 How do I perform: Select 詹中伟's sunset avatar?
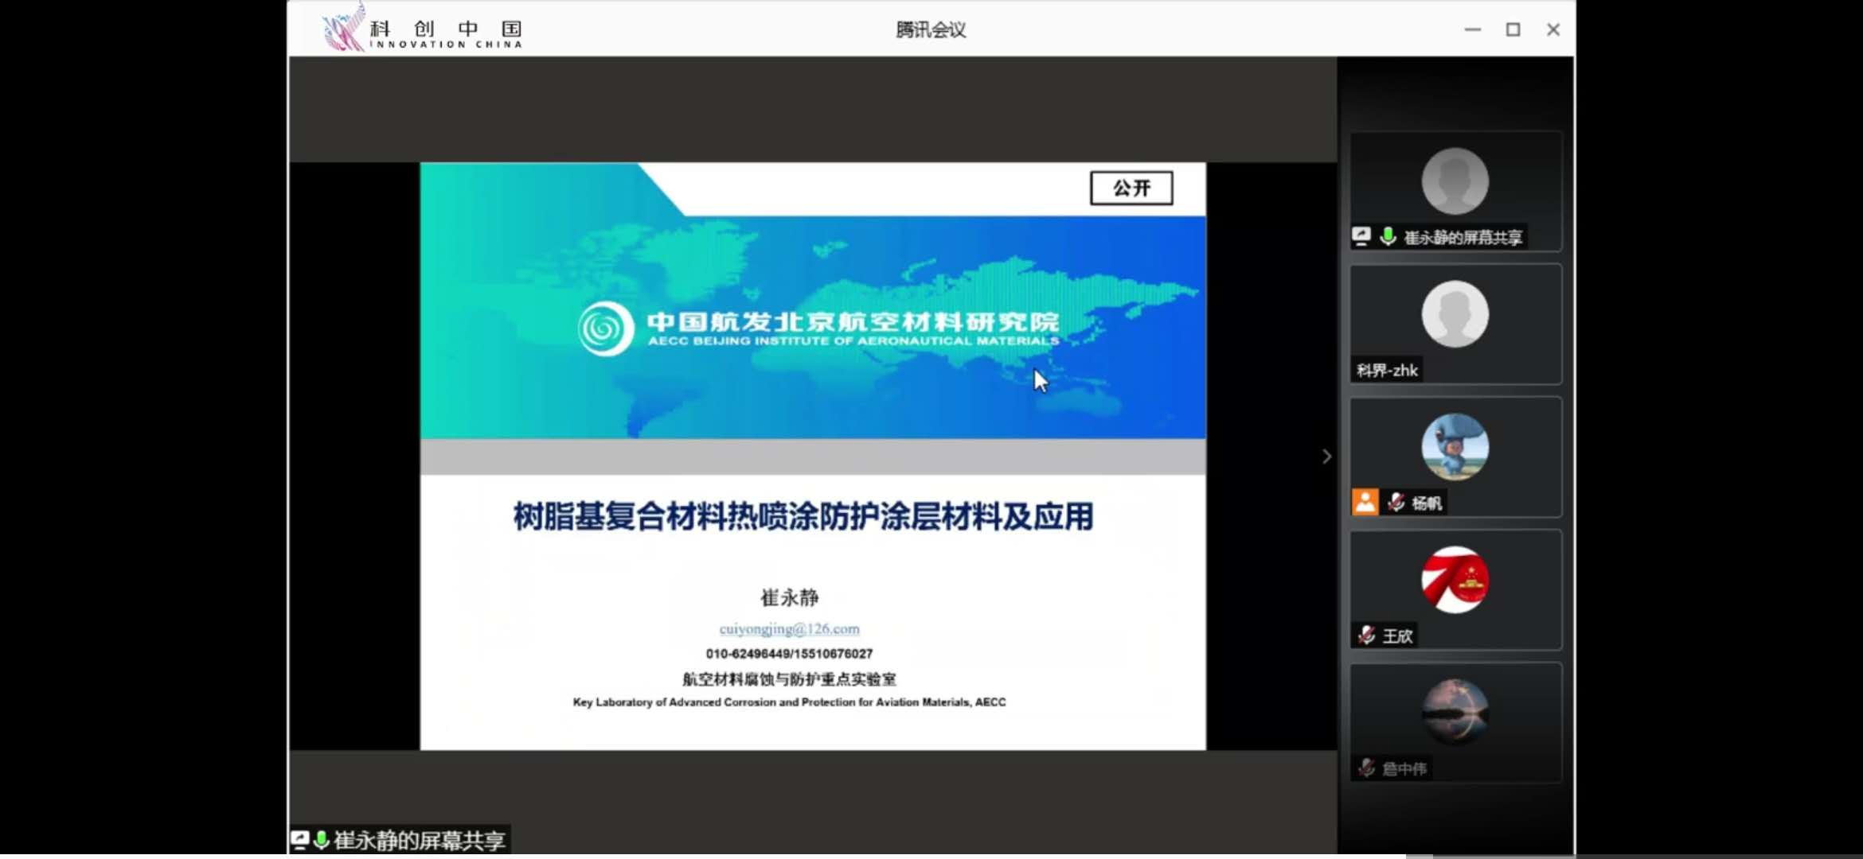pos(1455,710)
